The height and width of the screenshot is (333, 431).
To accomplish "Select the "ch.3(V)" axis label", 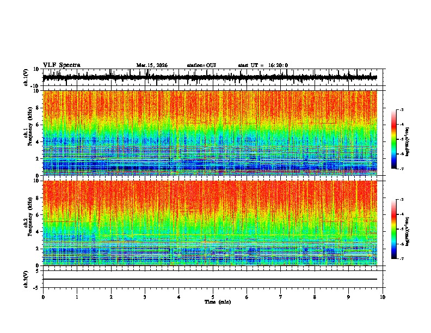I will coord(26,280).
